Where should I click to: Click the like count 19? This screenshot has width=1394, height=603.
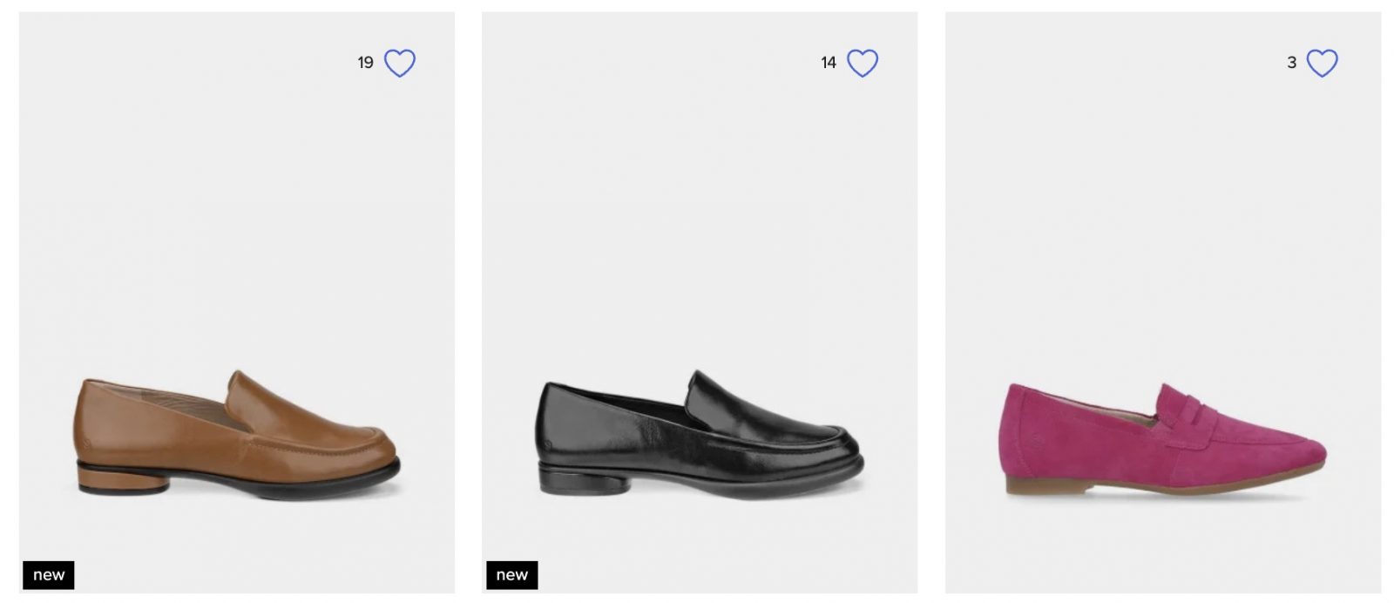tap(365, 63)
